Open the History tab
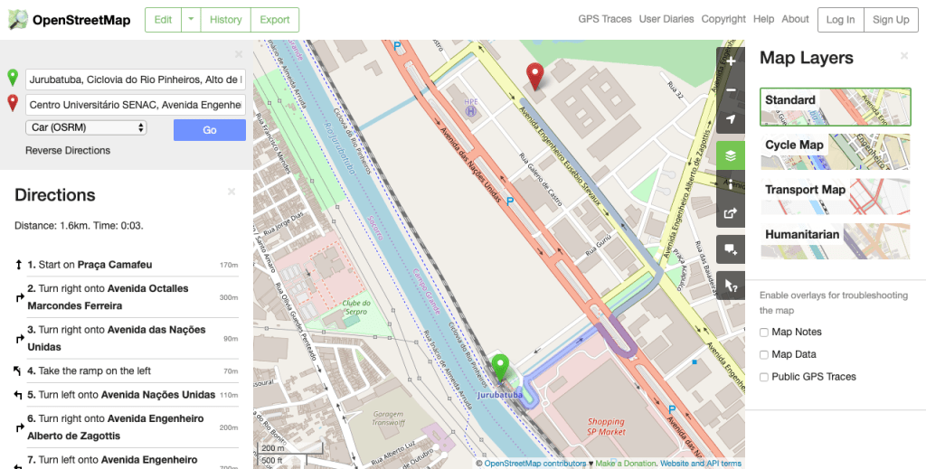926x469 pixels. [x=225, y=20]
